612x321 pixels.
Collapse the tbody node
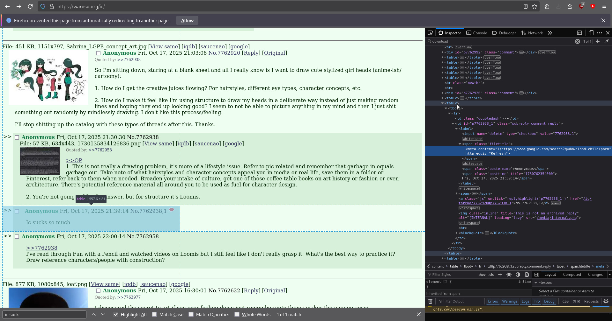point(446,108)
